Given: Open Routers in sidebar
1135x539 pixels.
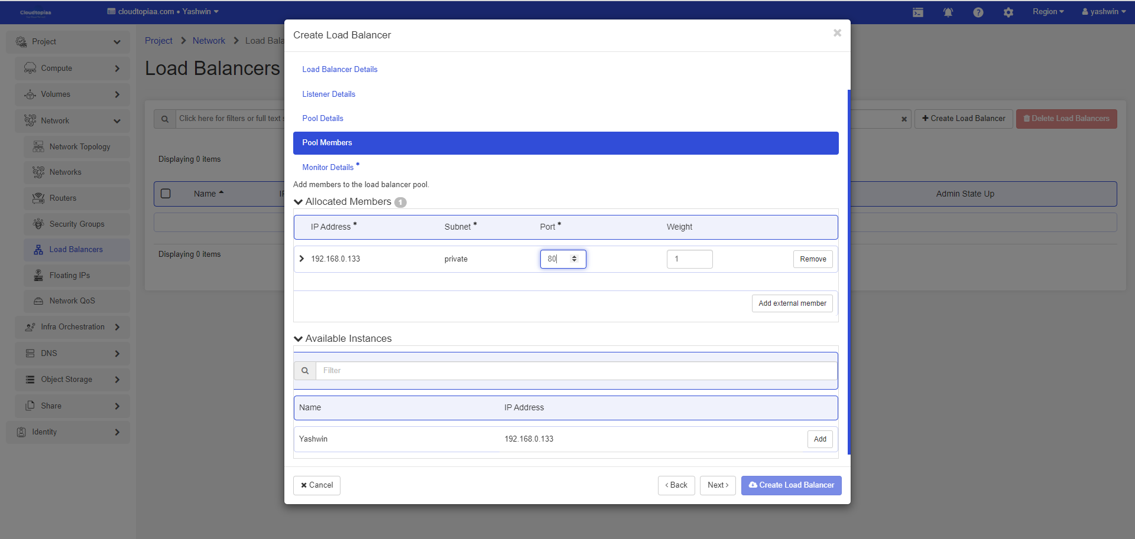Looking at the screenshot, I should pyautogui.click(x=63, y=198).
